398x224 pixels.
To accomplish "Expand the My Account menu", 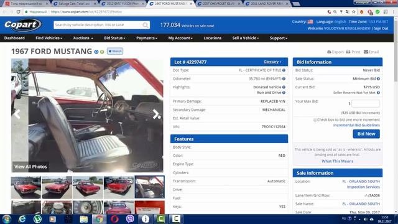I will (x=180, y=38).
